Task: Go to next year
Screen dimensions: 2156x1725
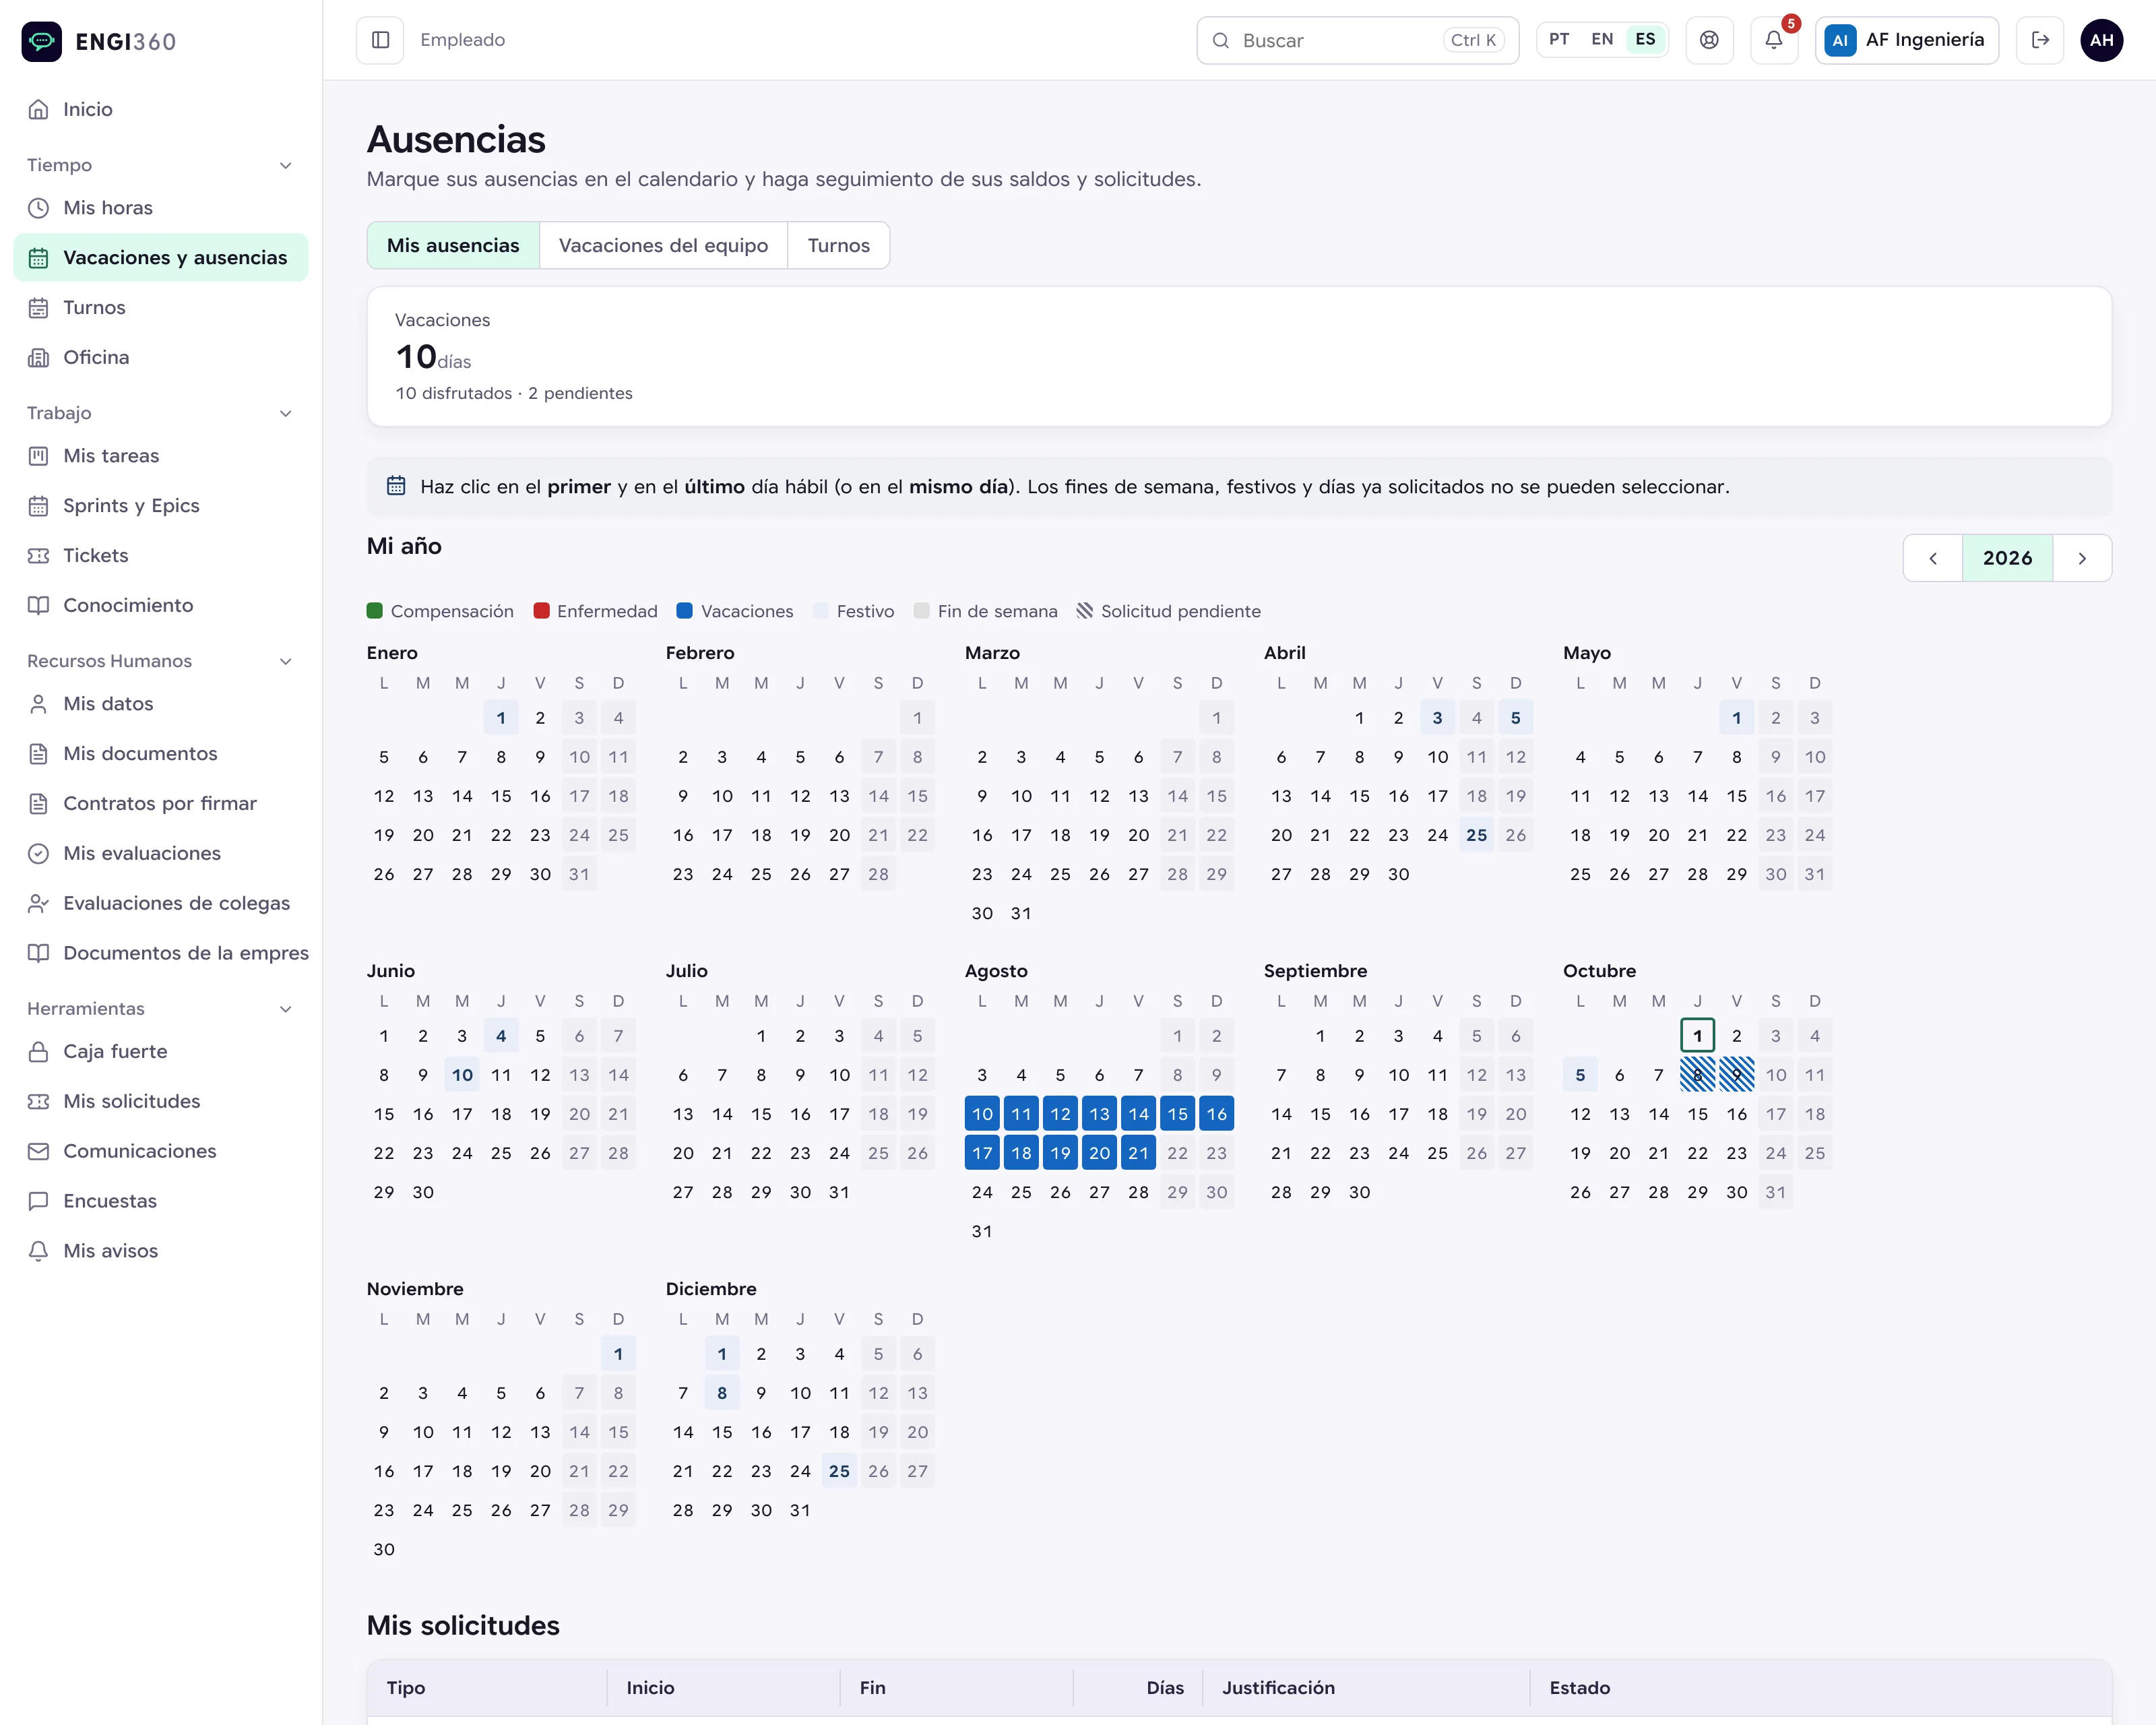Action: click(2082, 558)
